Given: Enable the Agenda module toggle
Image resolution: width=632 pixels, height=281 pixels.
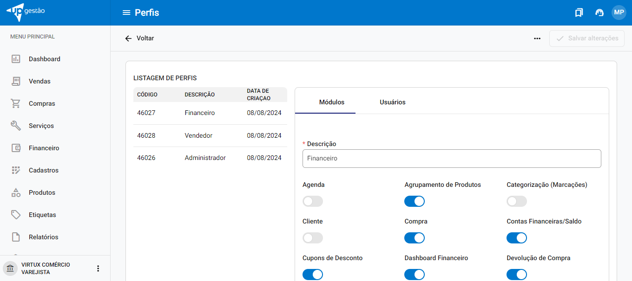Looking at the screenshot, I should point(312,201).
